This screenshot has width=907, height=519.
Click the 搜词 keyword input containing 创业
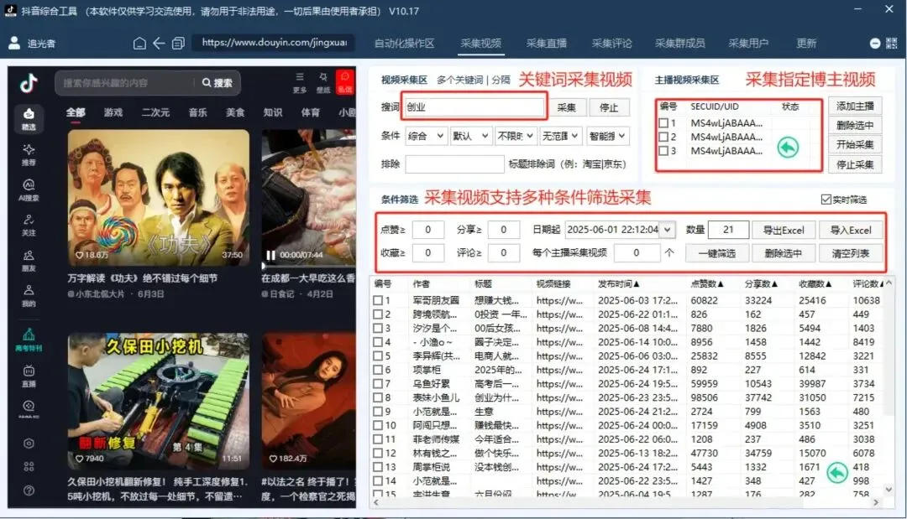pyautogui.click(x=474, y=106)
